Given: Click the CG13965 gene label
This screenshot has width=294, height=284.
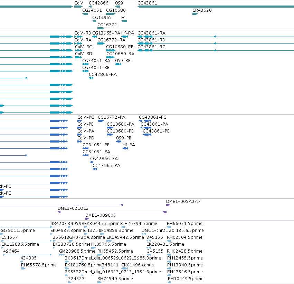Looking at the screenshot, I should pos(102,17).
